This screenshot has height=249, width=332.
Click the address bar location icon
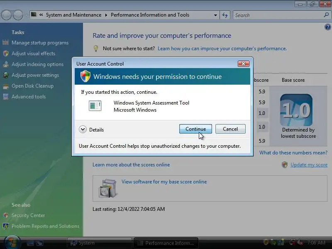coord(34,15)
